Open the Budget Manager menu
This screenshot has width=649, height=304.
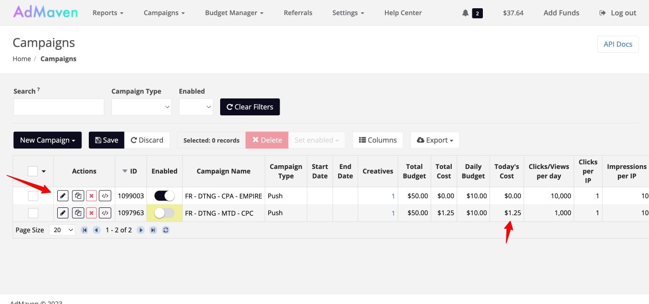[234, 12]
